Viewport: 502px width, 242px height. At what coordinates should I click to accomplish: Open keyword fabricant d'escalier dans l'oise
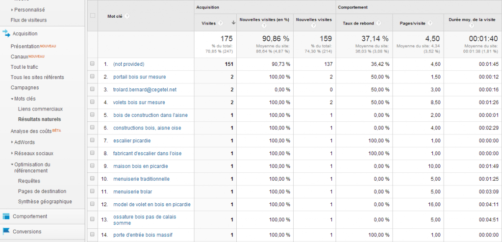pyautogui.click(x=147, y=153)
